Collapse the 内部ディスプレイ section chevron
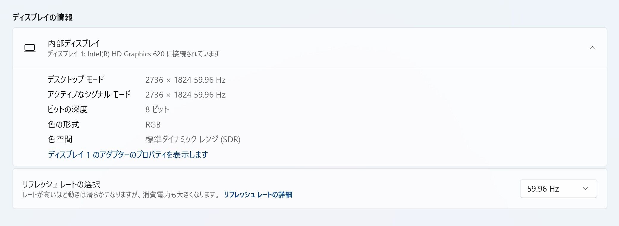Screen dimensions: 619x226 coord(593,48)
